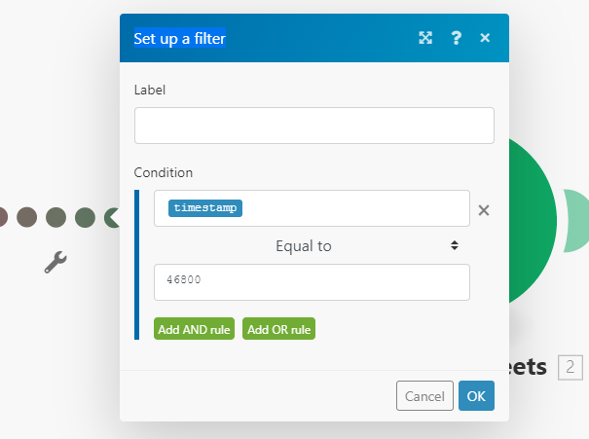Cancel the filter setup
This screenshot has height=439, width=589.
tap(424, 396)
